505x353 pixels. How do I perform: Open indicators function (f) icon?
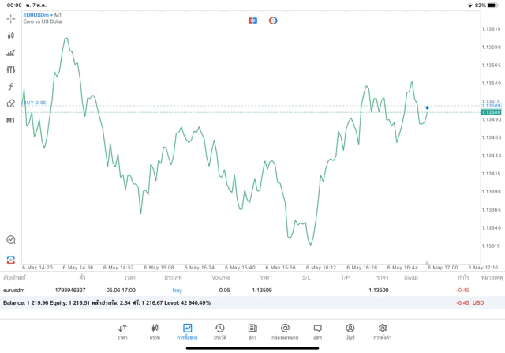pos(11,86)
